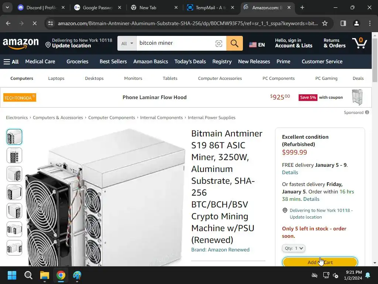Open the Qty quantity dropdown
This screenshot has height=284, width=378.
pos(293,248)
